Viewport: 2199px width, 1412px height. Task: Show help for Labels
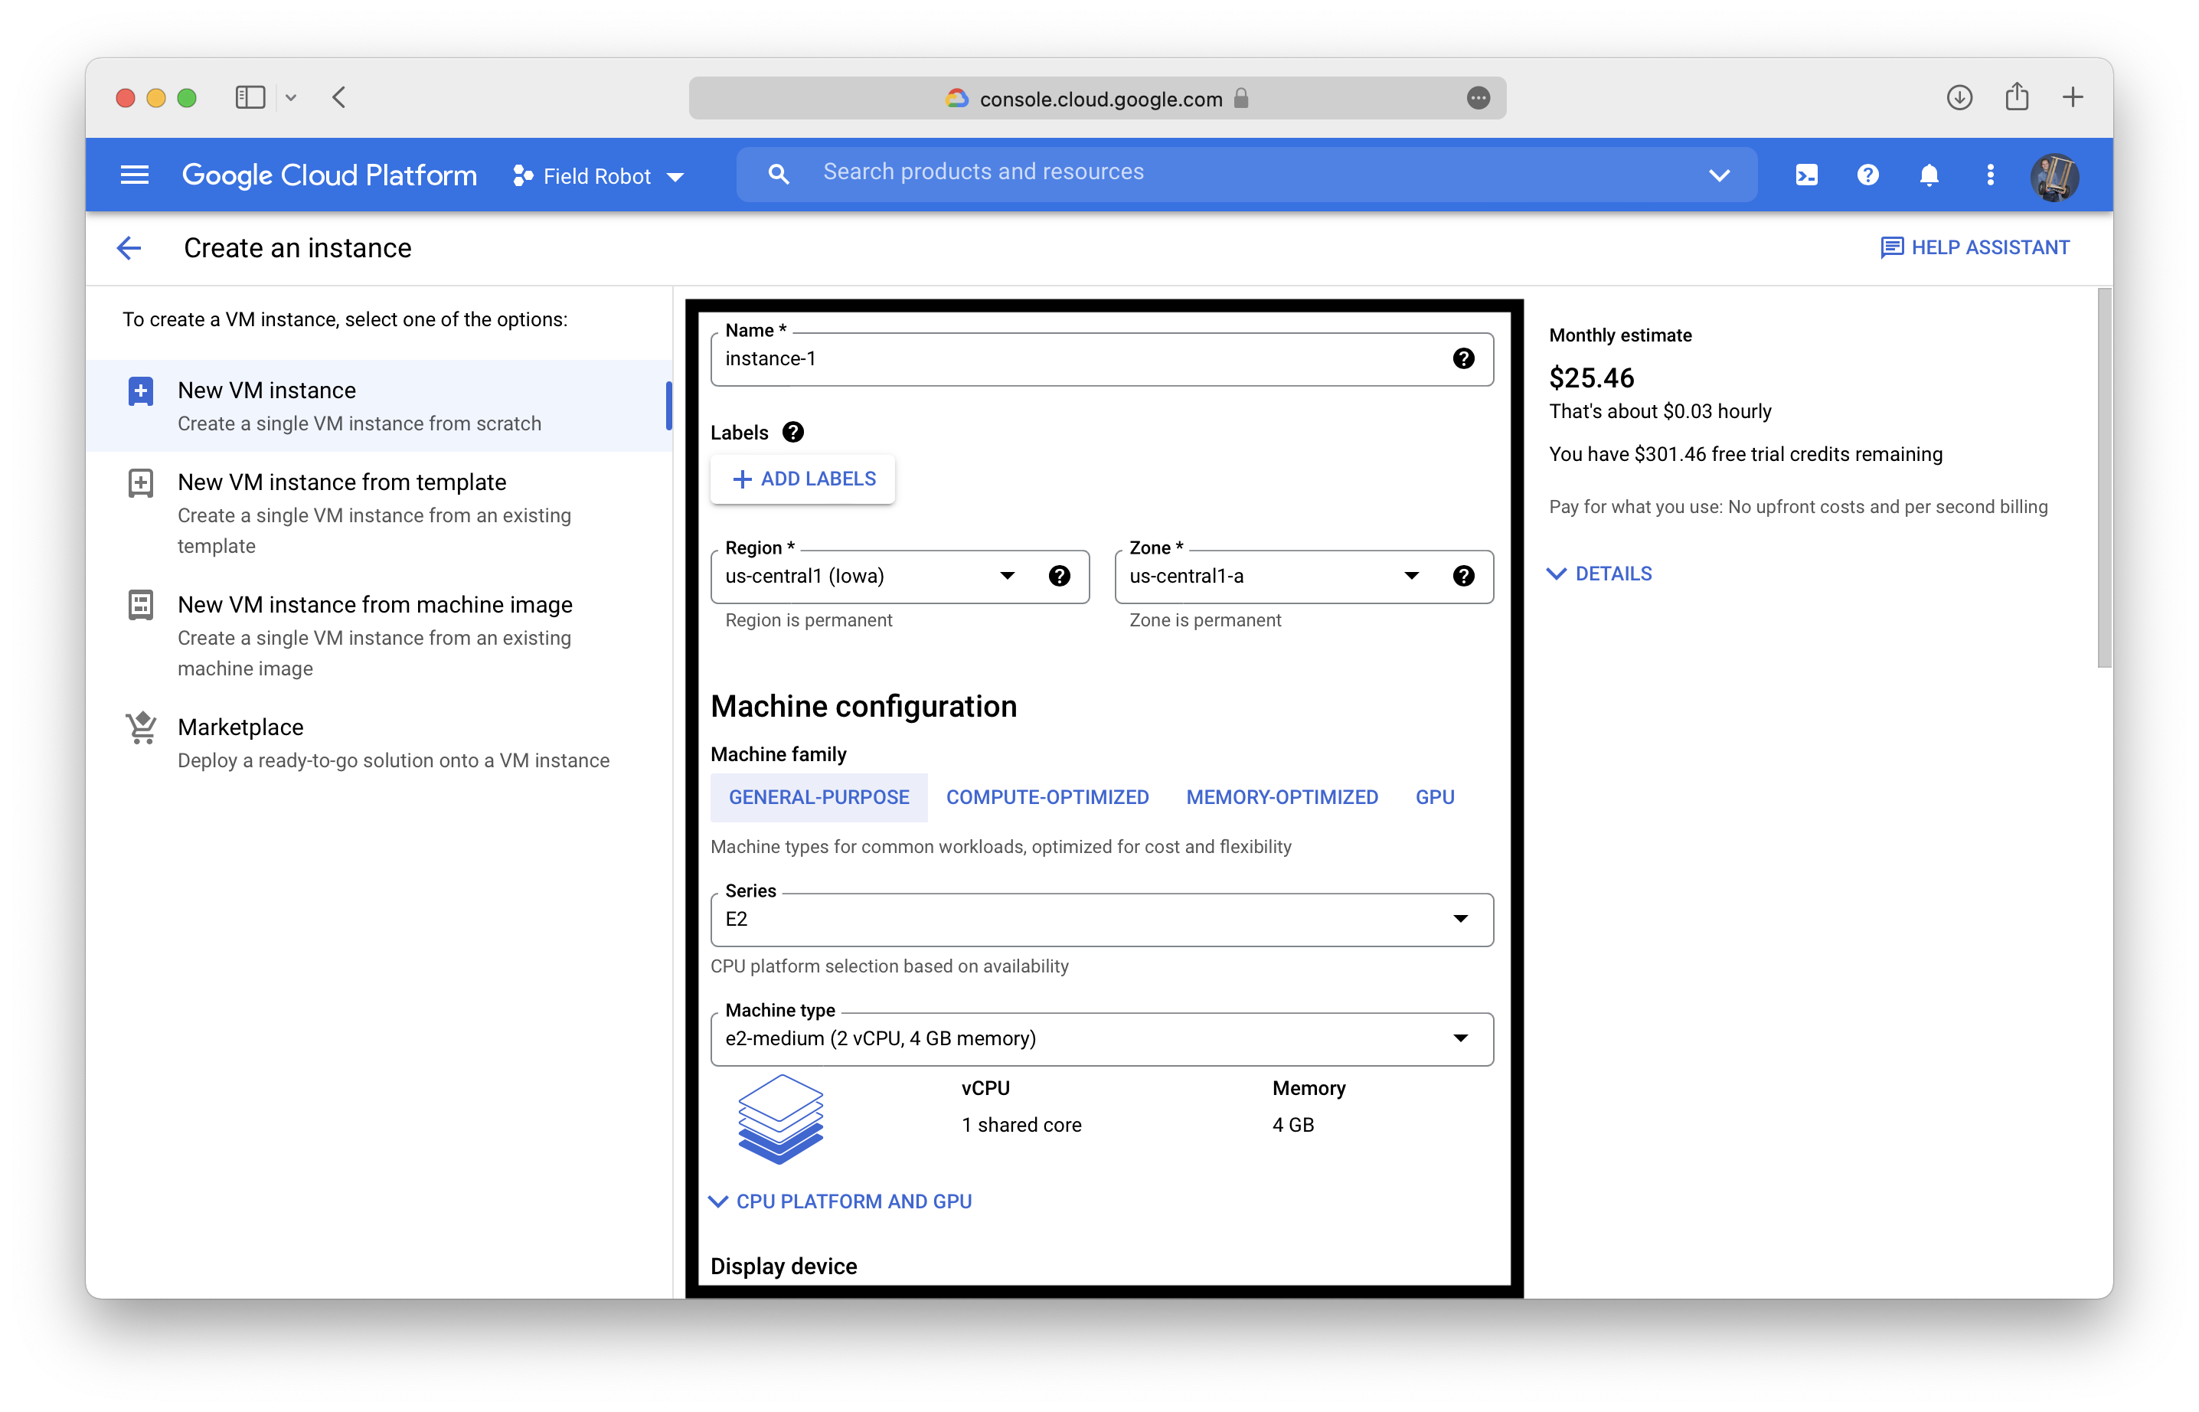793,432
